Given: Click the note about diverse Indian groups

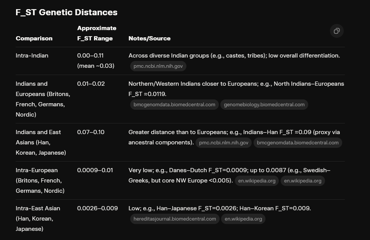Looking at the screenshot, I should pos(234,56).
